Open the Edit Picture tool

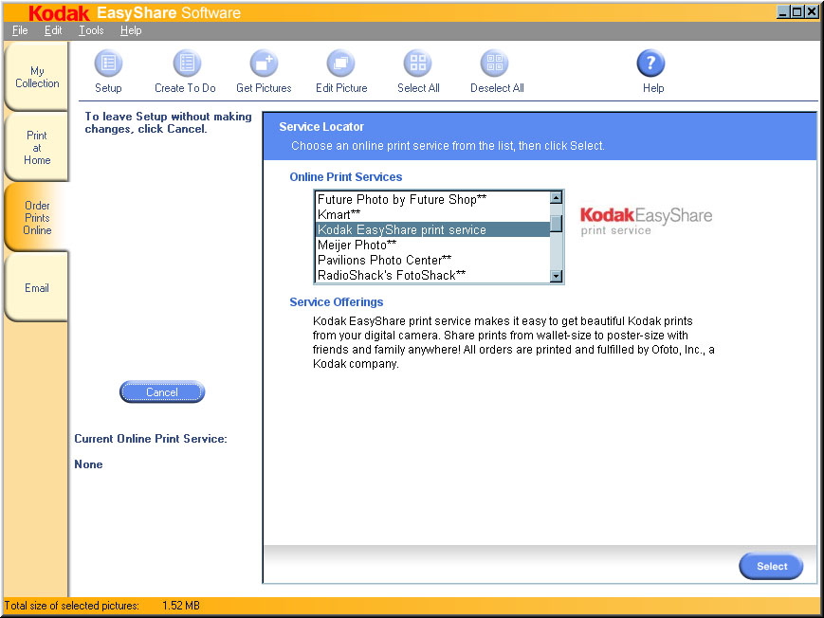341,64
